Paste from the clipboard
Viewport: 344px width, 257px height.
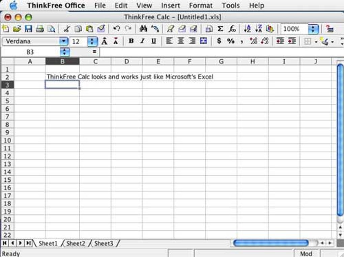coord(89,29)
